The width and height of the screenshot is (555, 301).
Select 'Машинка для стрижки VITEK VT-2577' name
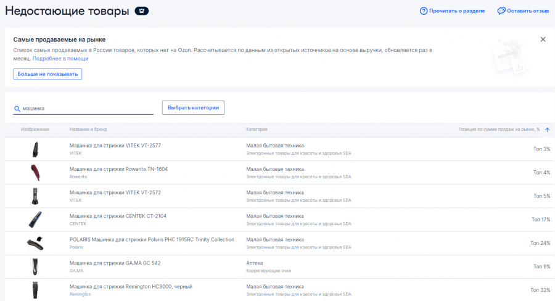pyautogui.click(x=115, y=146)
